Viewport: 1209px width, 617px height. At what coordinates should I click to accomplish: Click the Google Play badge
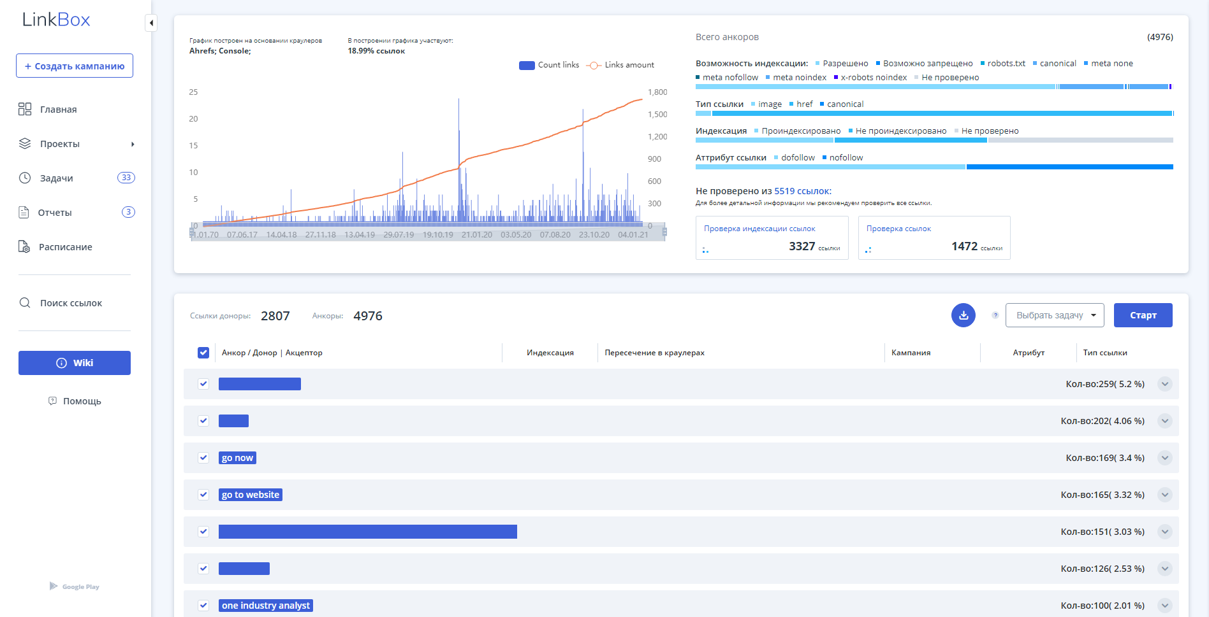pos(75,586)
